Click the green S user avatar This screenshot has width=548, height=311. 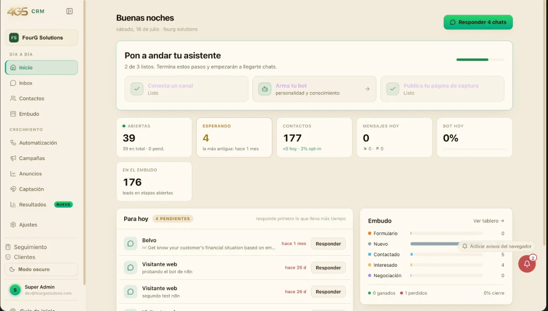16,290
